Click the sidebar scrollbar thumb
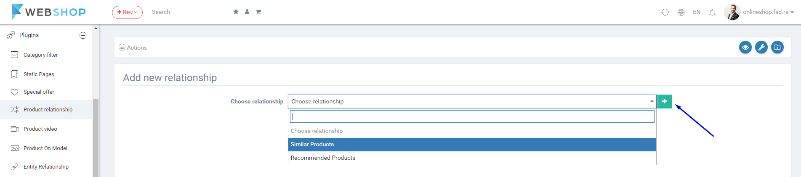 coord(96,138)
